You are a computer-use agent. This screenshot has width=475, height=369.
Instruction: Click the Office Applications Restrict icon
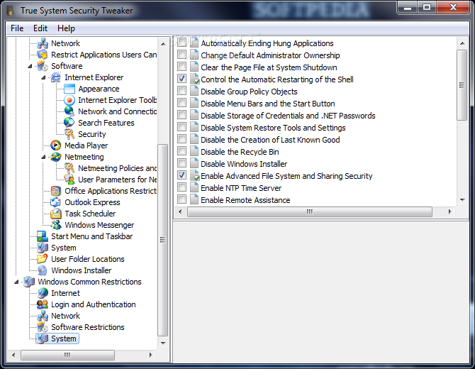point(56,191)
